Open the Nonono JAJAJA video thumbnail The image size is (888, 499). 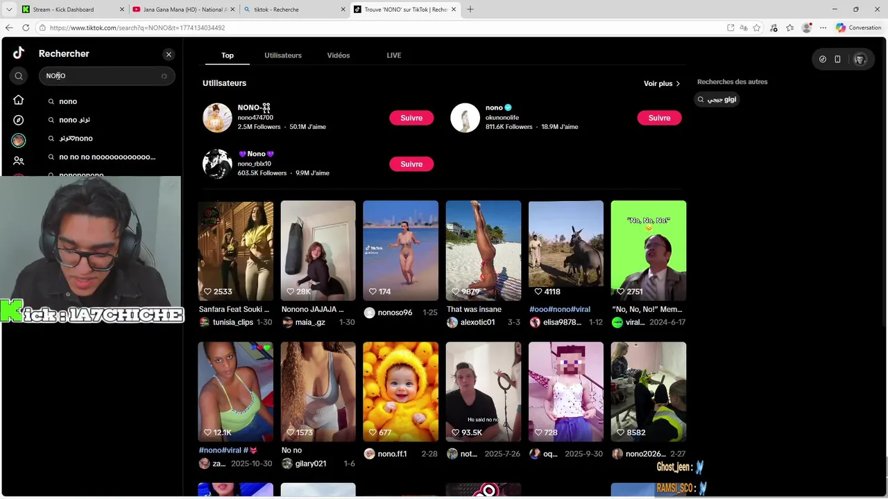pos(318,251)
